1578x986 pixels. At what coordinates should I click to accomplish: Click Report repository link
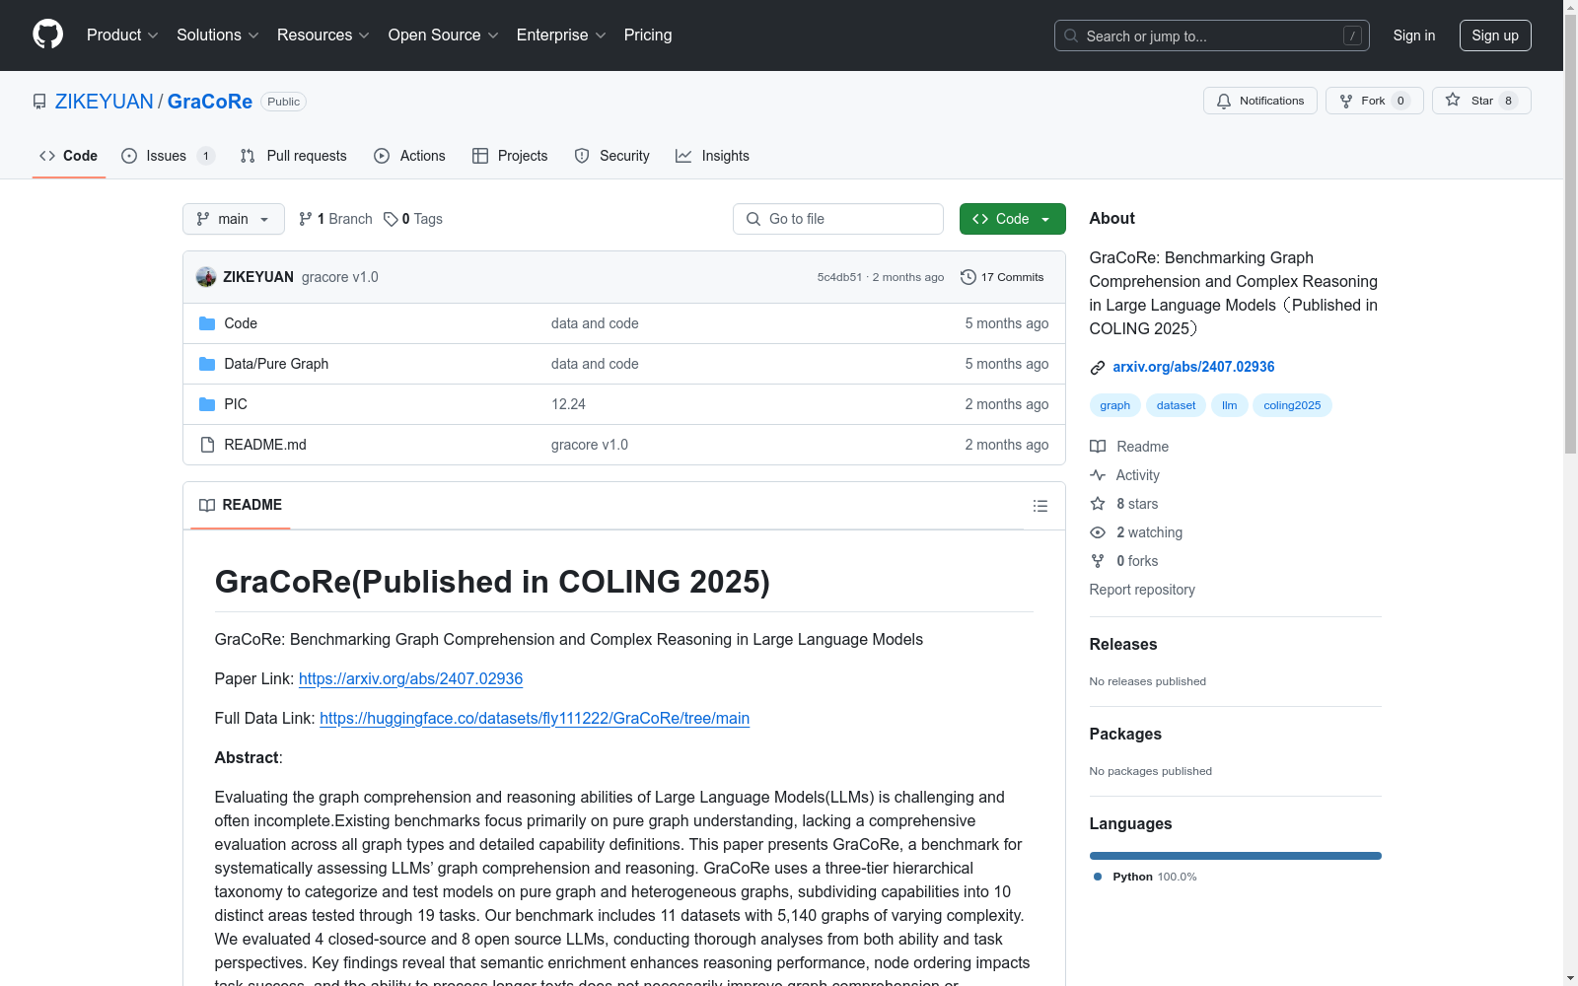point(1142,590)
